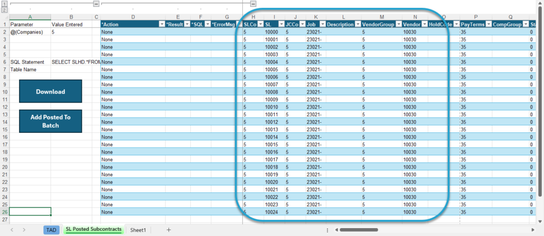Click the outline level 1 button
The height and width of the screenshot is (236, 544).
point(4,4)
